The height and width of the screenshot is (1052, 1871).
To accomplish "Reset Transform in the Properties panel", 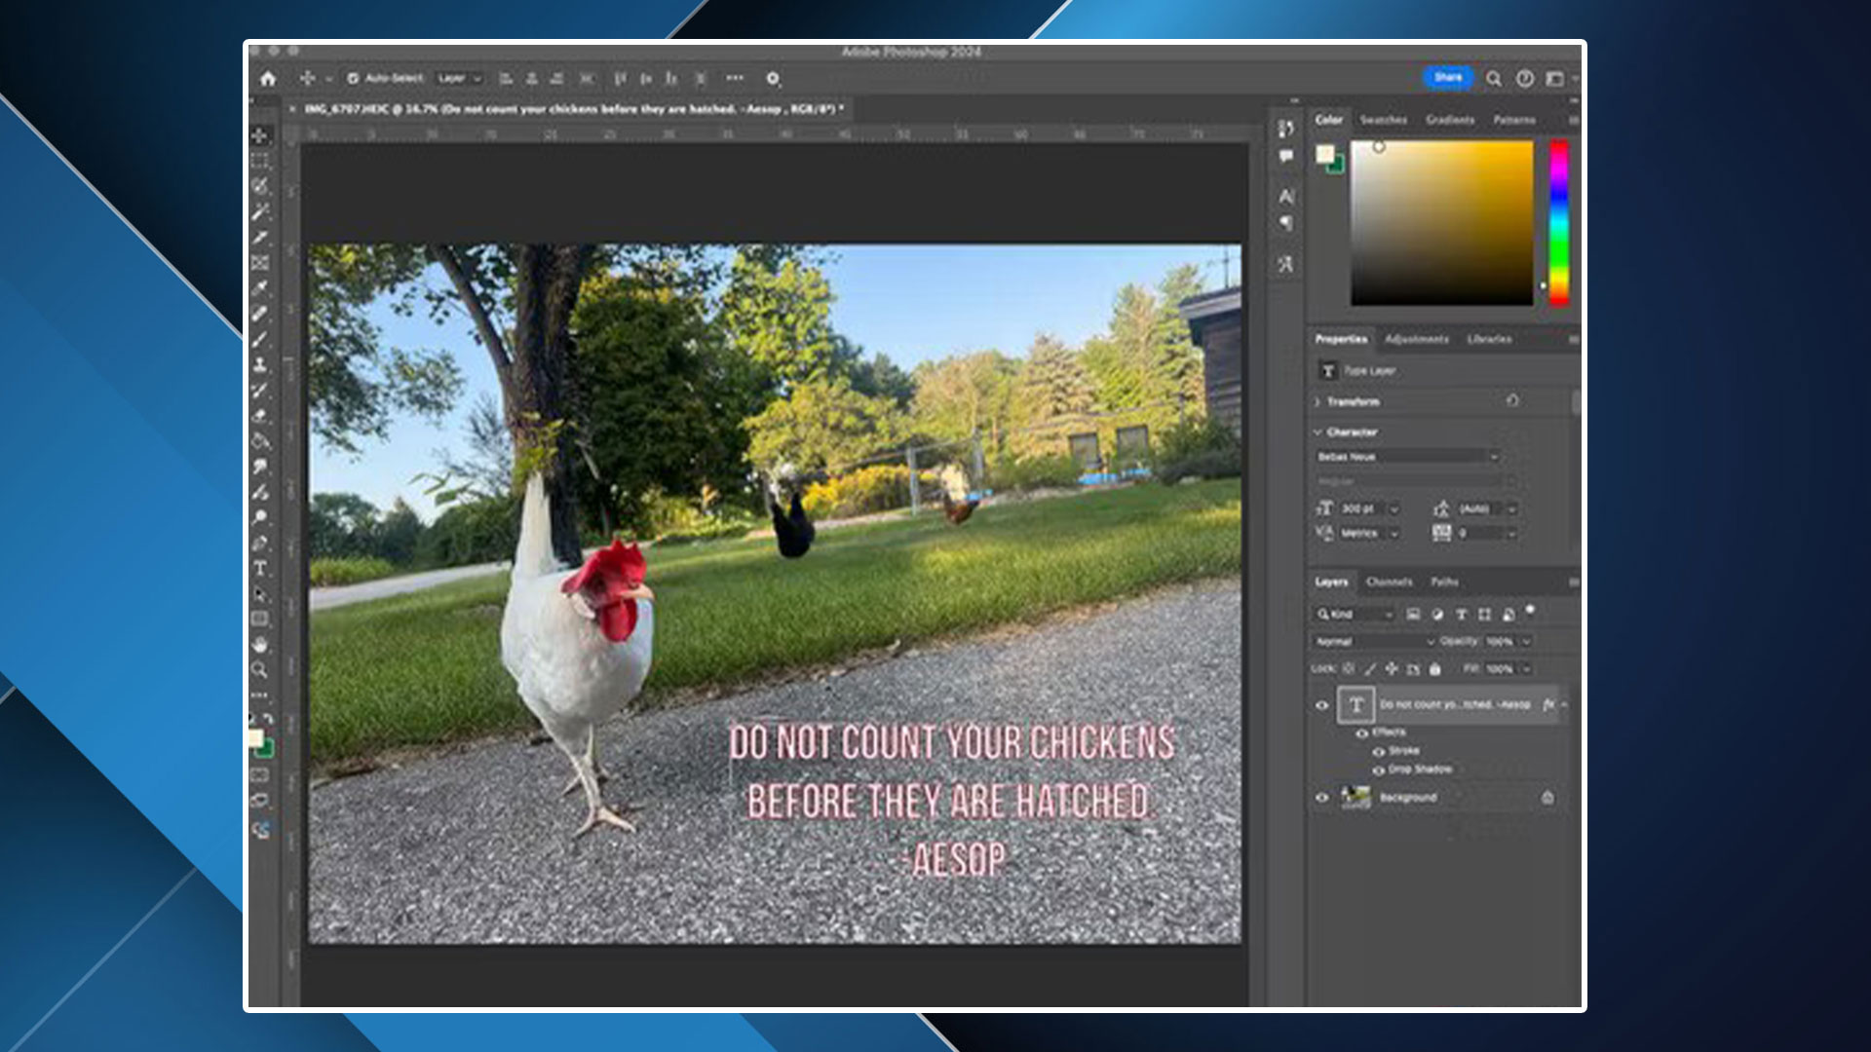I will [1512, 400].
